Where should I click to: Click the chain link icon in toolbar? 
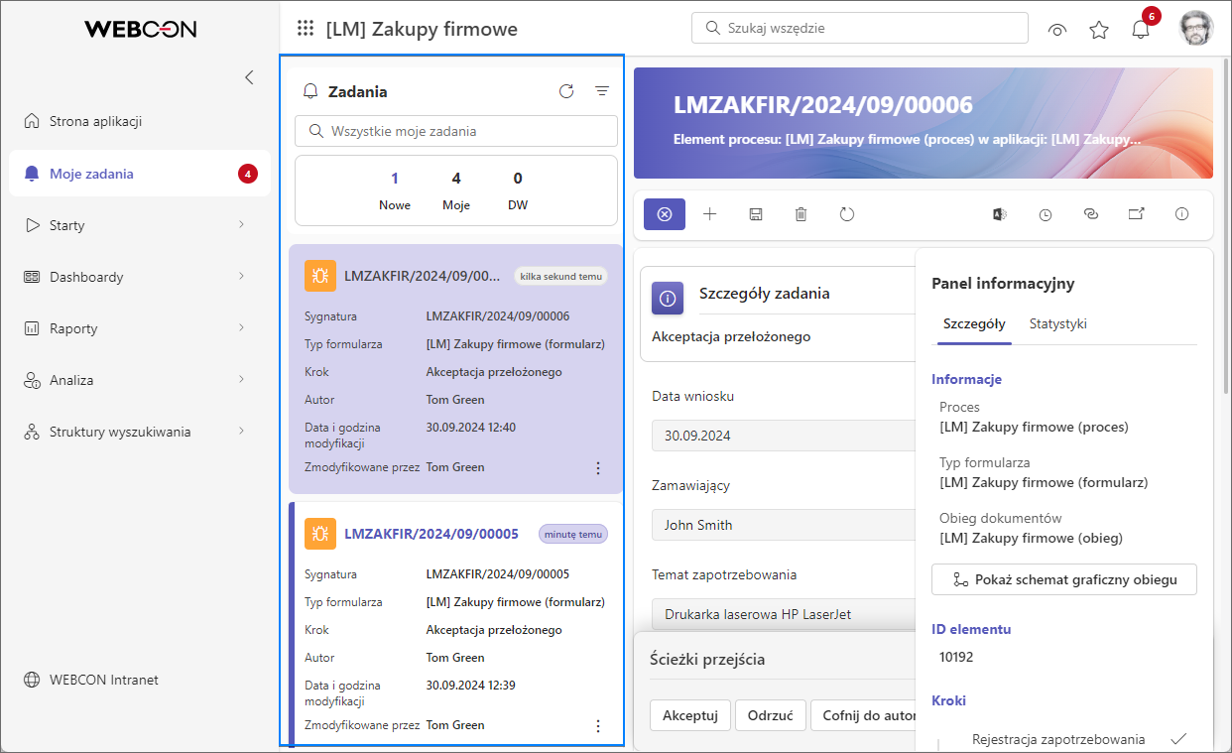[1091, 214]
